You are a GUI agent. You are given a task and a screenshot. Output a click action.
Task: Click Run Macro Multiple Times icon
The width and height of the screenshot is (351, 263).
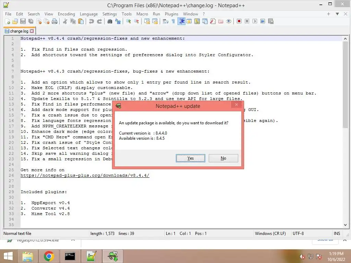point(263,21)
